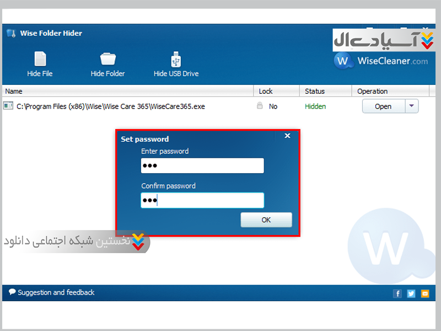
Task: Click the Wise Folder Hider title icon
Action: [x=10, y=33]
